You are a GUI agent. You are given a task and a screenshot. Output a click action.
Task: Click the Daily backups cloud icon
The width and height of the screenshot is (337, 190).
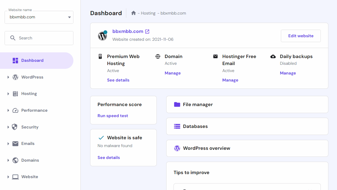pos(273,56)
